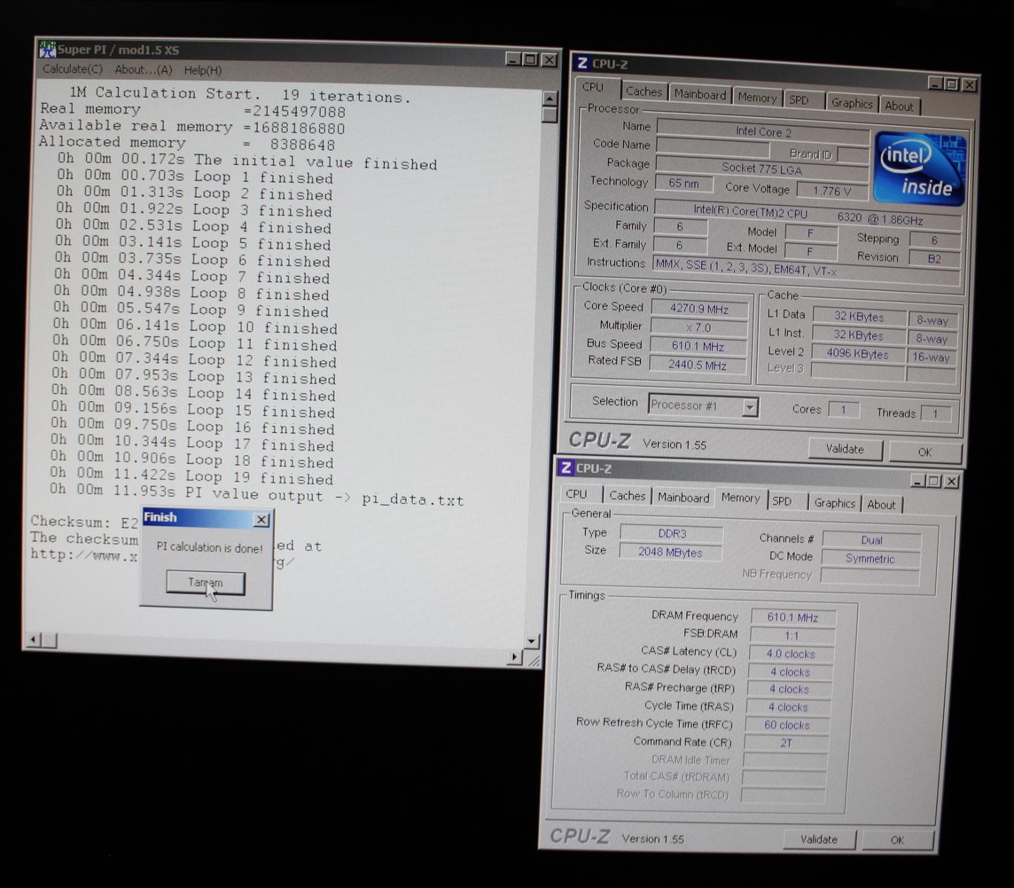The height and width of the screenshot is (888, 1014).
Task: Minimize the upper CPU-Z window
Action: (x=935, y=83)
